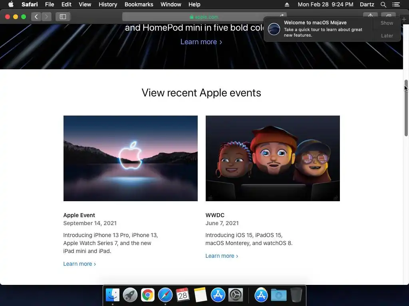
Task: Open Google Chrome from the Dock
Action: (148, 295)
